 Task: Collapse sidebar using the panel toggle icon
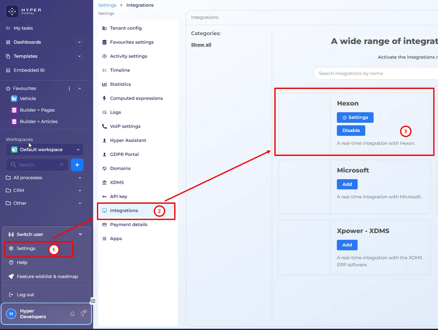point(93,301)
